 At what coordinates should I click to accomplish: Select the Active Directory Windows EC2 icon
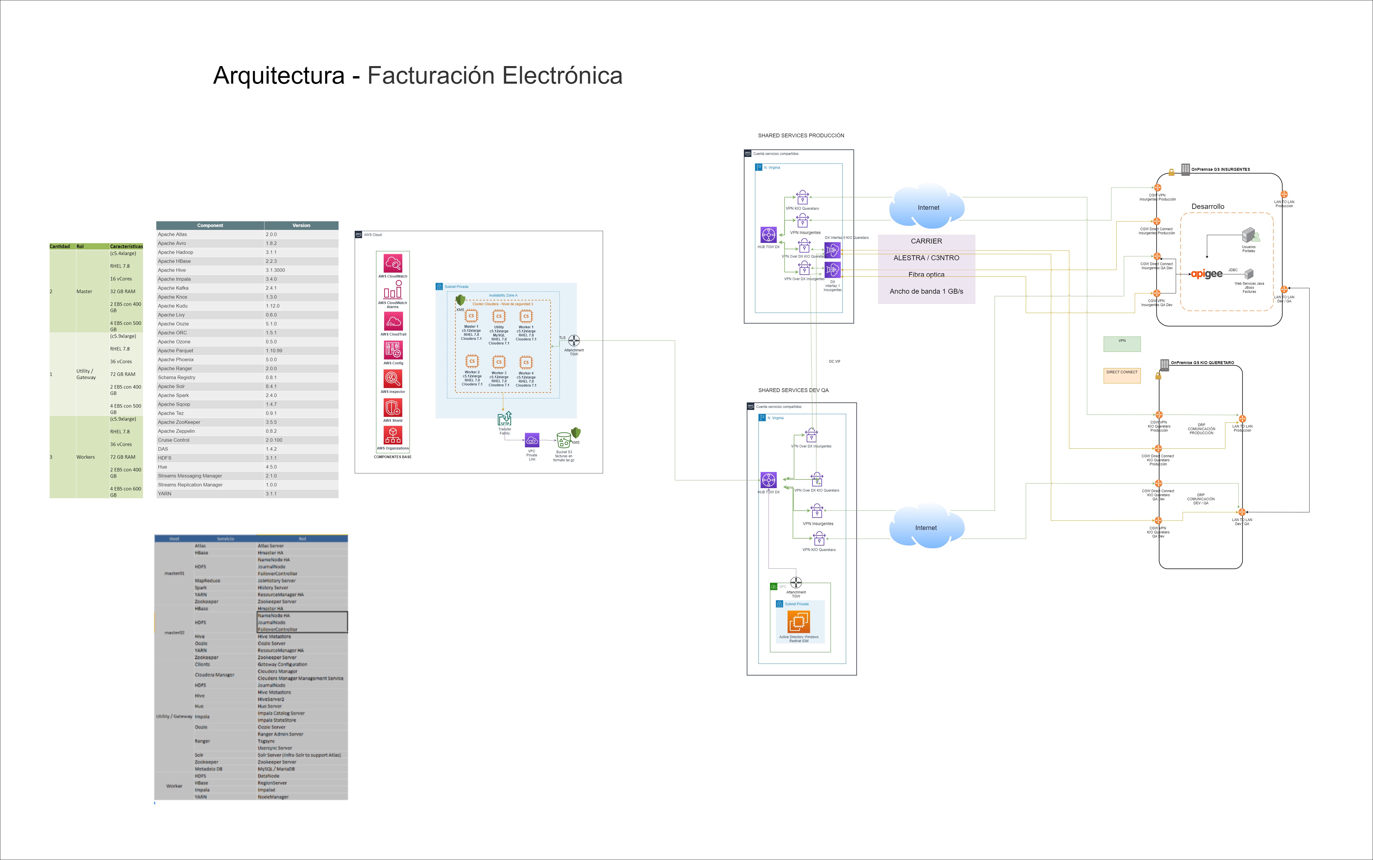pos(798,622)
